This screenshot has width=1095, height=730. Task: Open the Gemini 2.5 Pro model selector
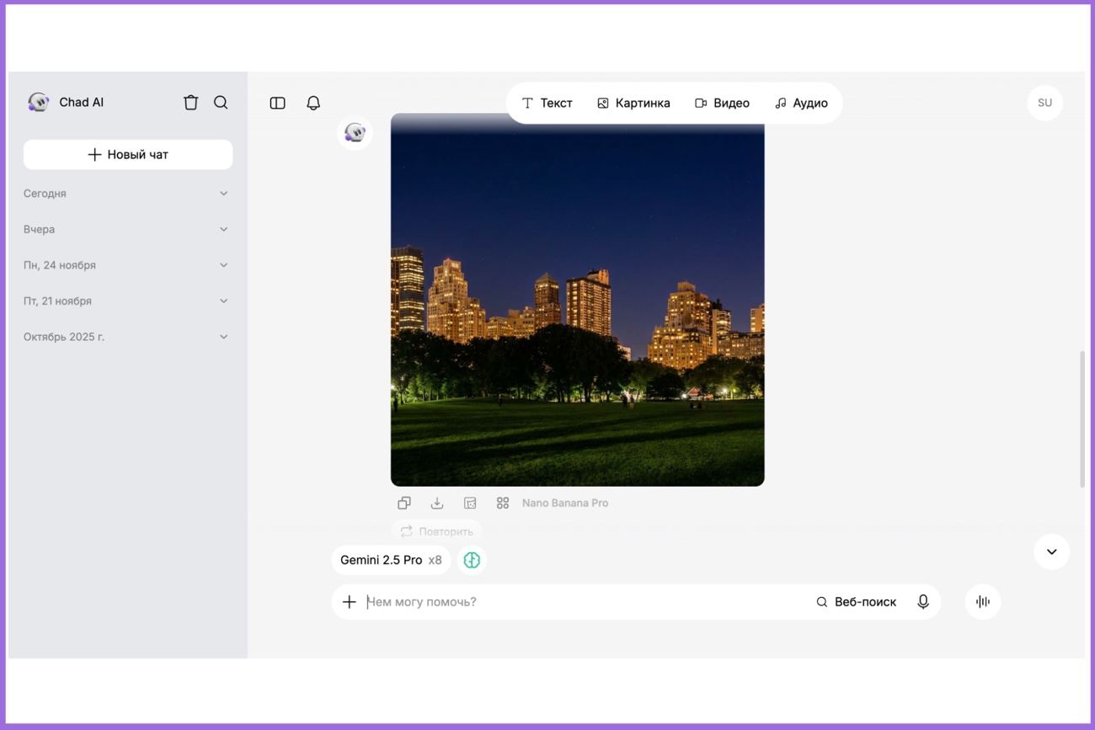coord(390,560)
